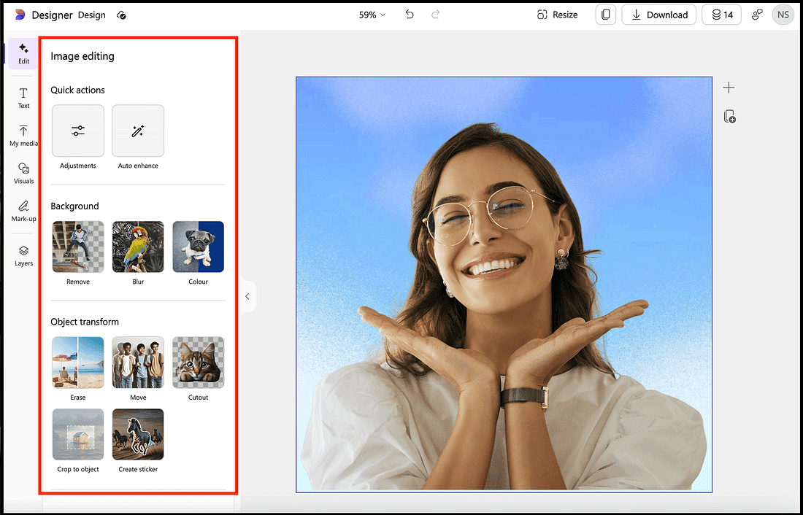Redo the last action
Image resolution: width=803 pixels, height=515 pixels.
coord(435,15)
